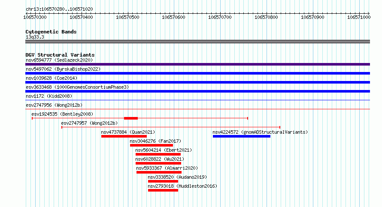Image resolution: width=382 pixels, height=207 pixels.
Task: Click the nsv6028822 (Wu2021) label
Action: click(x=160, y=159)
